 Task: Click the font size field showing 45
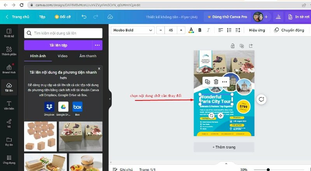(x=171, y=30)
